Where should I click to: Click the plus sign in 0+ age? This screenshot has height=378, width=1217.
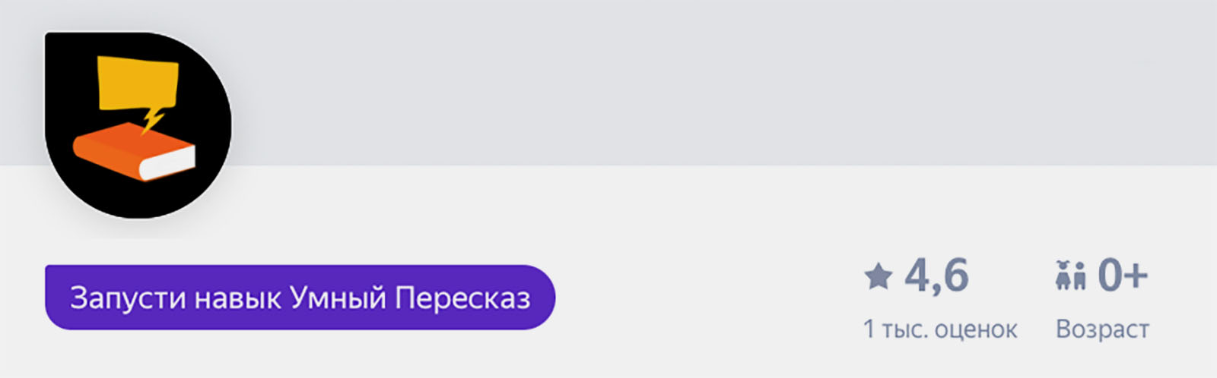click(1136, 275)
